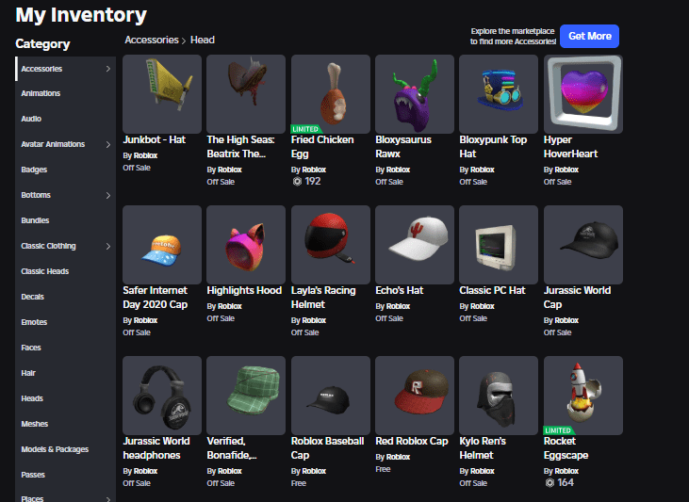Expand the Classic Clothing chevron
Viewport: 689px width, 502px height.
(x=108, y=247)
